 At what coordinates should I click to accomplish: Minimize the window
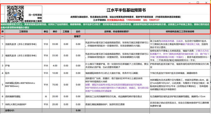pos(189,2)
